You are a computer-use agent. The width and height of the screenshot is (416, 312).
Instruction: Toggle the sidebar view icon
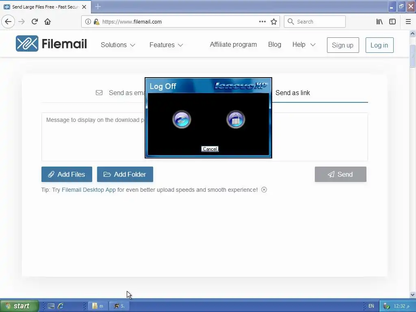[x=392, y=22]
